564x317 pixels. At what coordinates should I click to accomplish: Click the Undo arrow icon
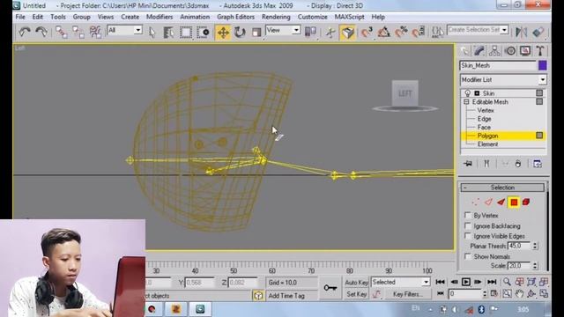[x=24, y=32]
